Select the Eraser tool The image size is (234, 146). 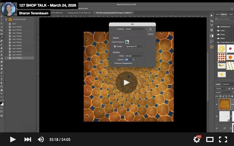1,55
